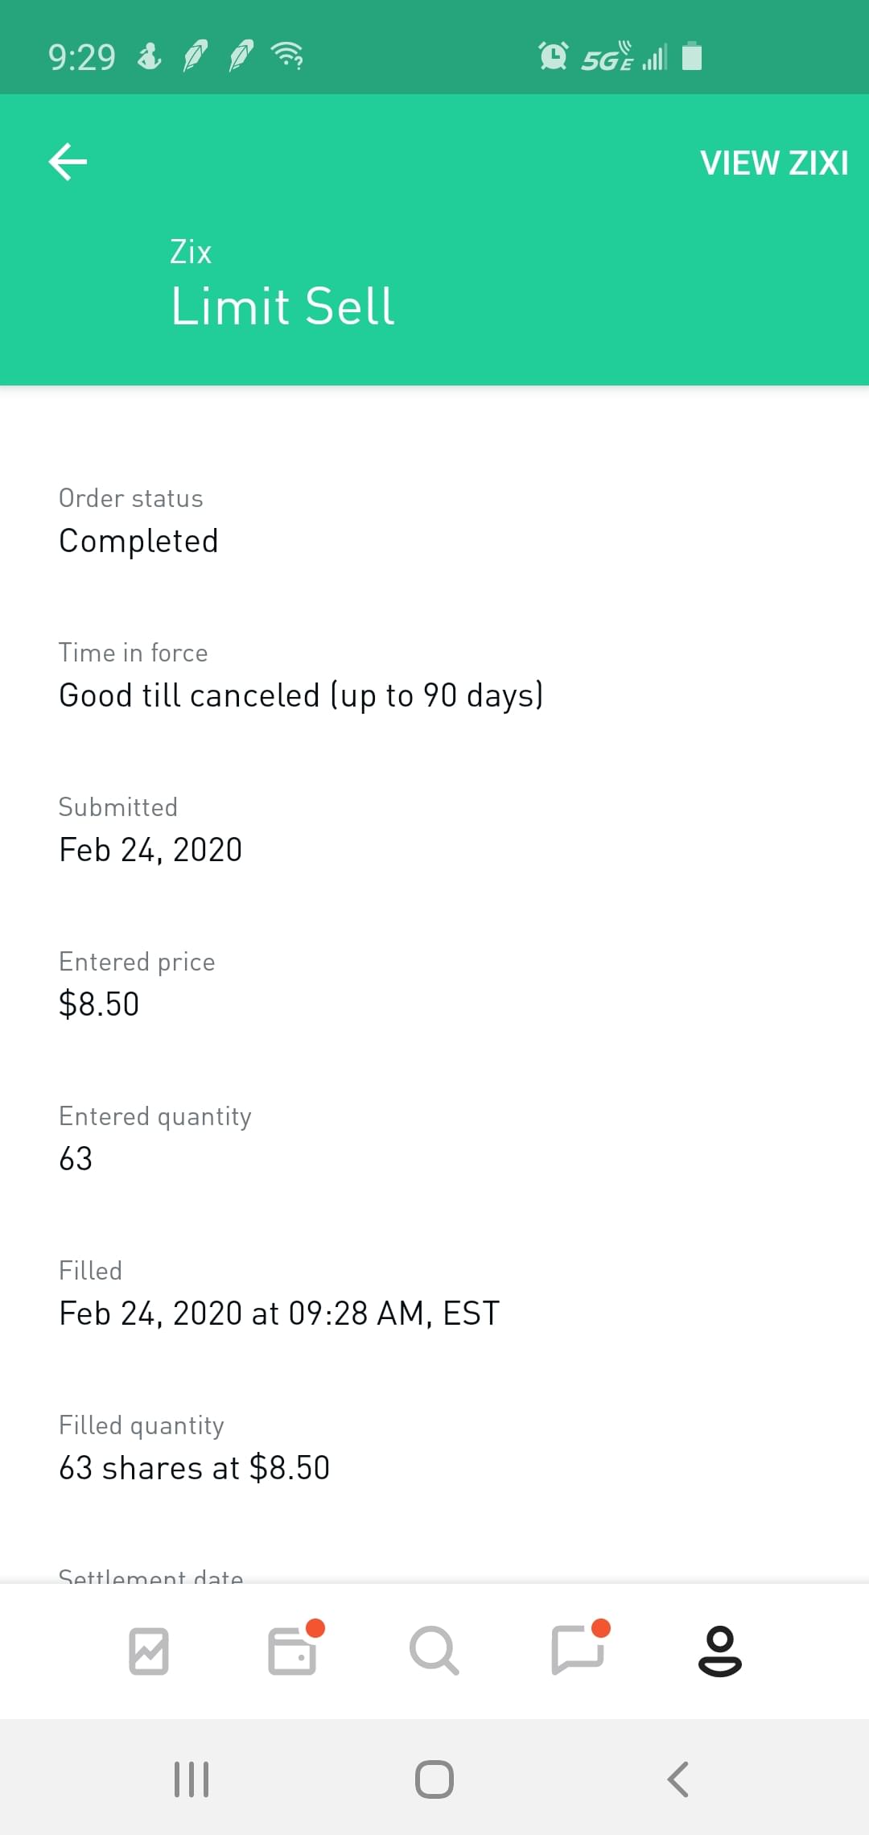Image resolution: width=869 pixels, height=1835 pixels.
Task: Tap the Limit Sell heading
Action: [x=282, y=307]
